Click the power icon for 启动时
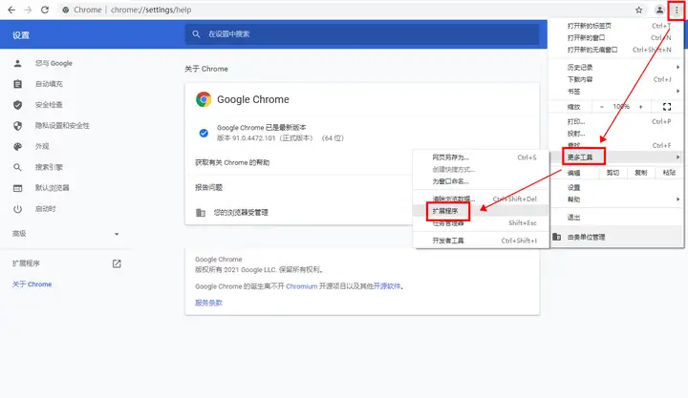This screenshot has height=398, width=688. click(x=17, y=209)
